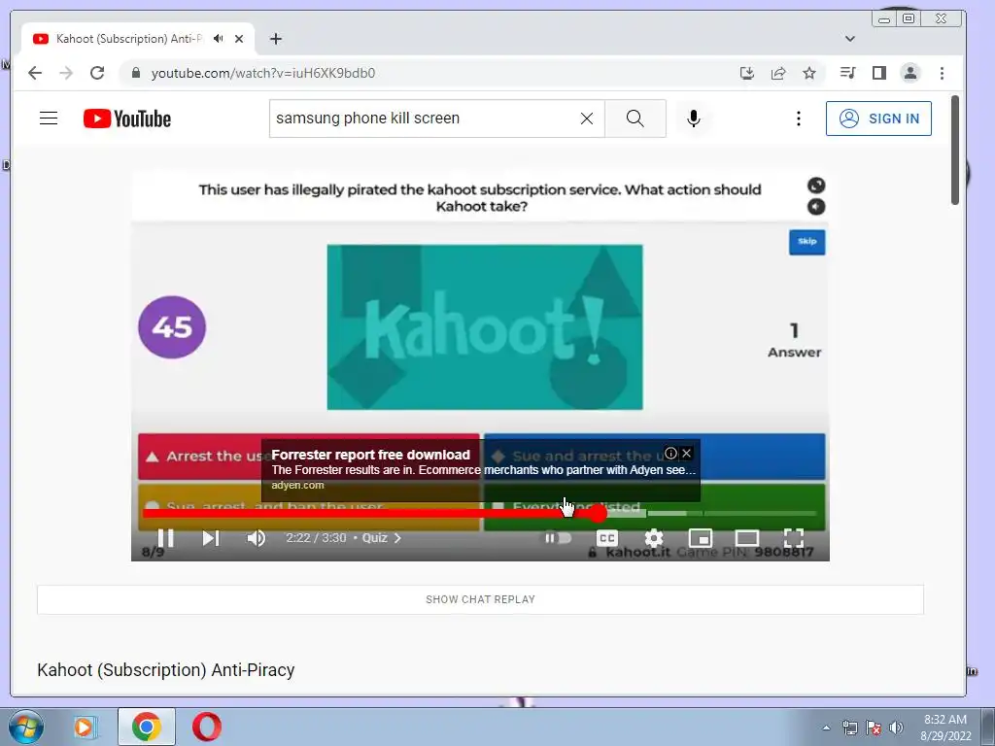This screenshot has width=995, height=746.
Task: Open the adyen.com ad link
Action: (x=297, y=486)
